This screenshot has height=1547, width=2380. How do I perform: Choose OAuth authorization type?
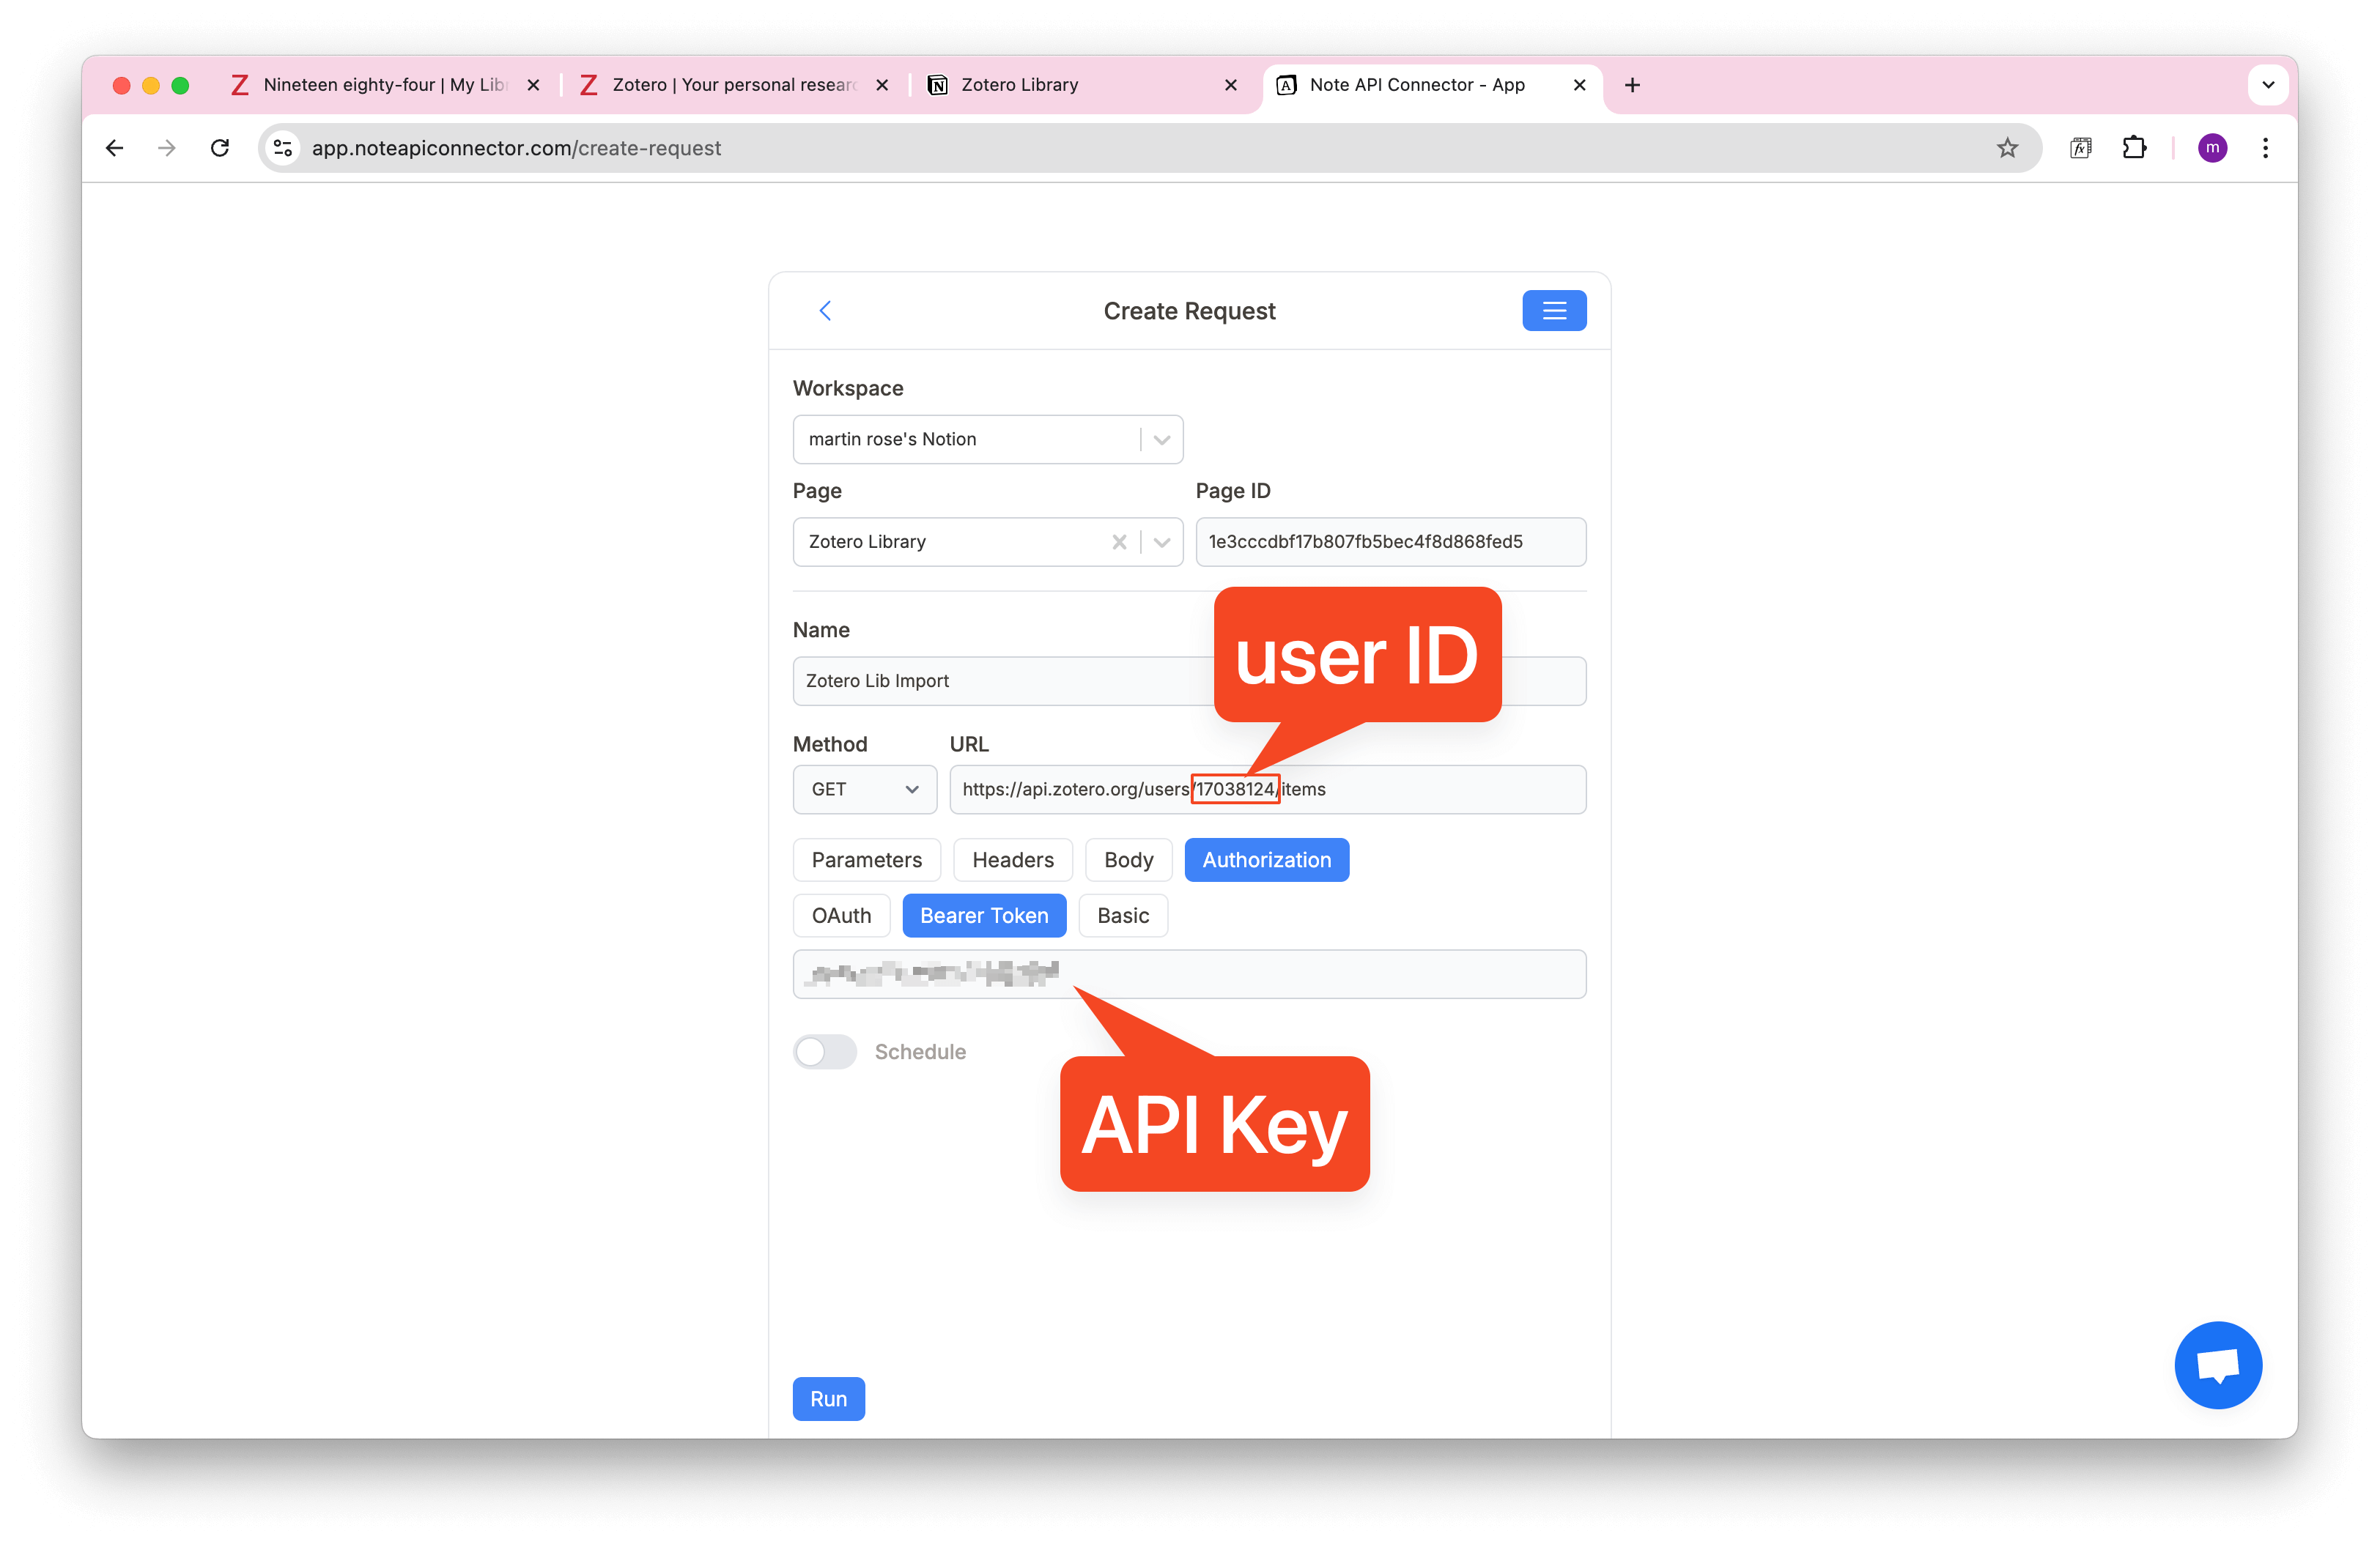[841, 916]
